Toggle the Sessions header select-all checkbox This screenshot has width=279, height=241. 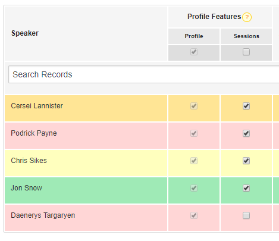246,52
